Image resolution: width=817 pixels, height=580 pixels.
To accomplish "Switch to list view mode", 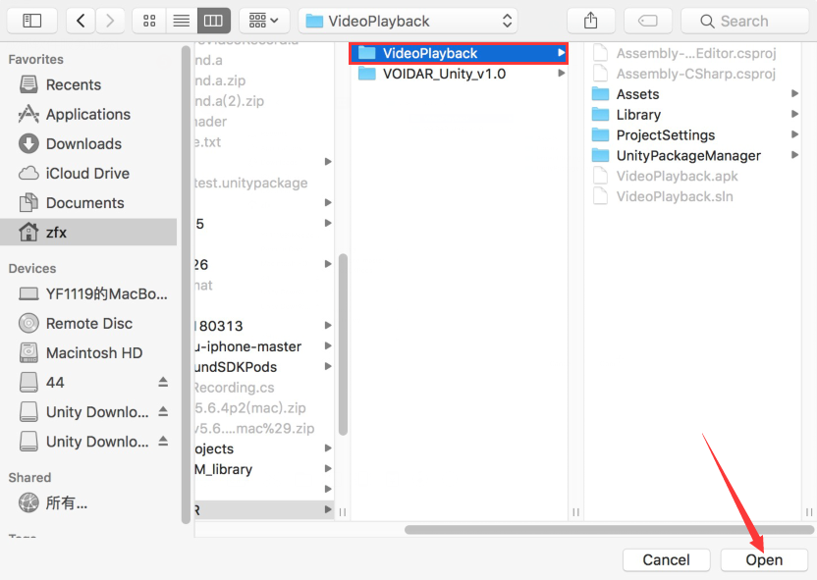I will (x=181, y=21).
